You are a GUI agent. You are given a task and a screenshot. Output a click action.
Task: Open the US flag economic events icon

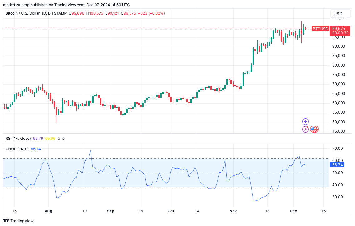click(x=314, y=129)
